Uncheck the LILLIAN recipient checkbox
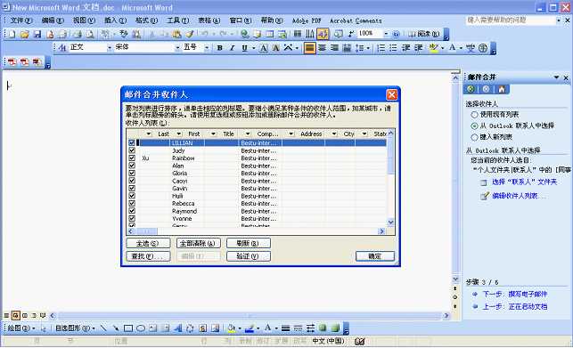The image size is (573, 348). click(x=132, y=142)
